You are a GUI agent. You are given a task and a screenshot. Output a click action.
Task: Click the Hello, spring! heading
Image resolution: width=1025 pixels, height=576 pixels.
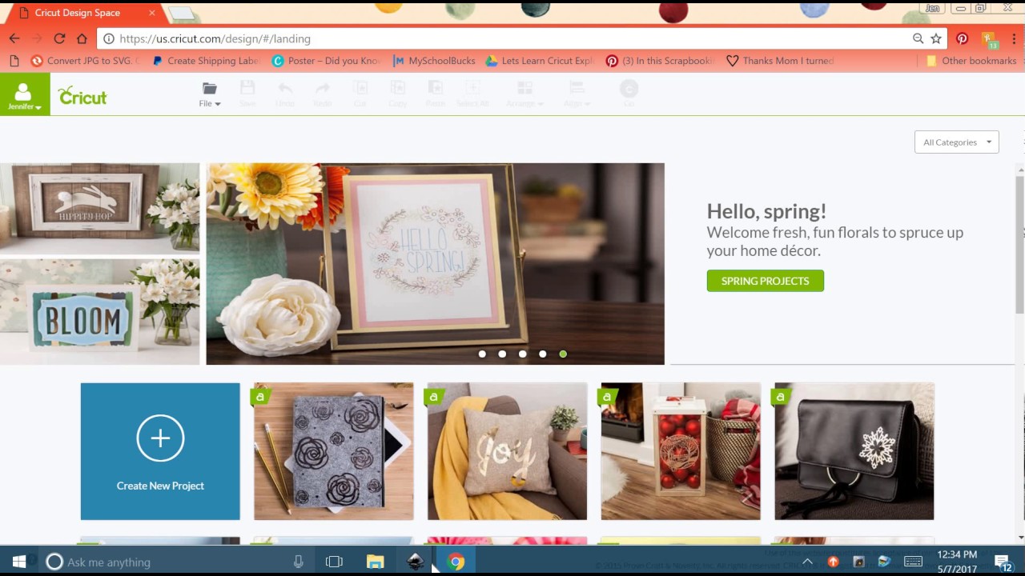tap(766, 211)
